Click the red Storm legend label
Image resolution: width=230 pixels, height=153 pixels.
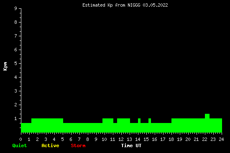point(78,145)
